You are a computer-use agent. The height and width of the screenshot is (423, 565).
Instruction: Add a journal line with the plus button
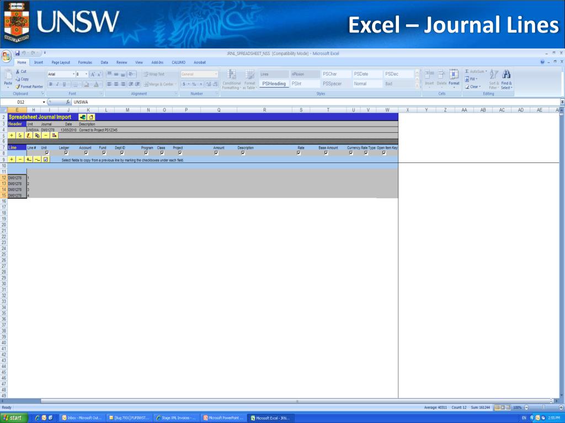pyautogui.click(x=12, y=159)
